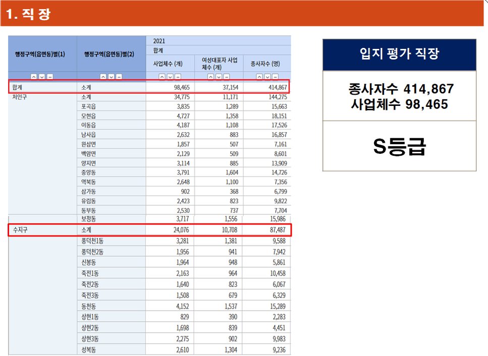Select the 남사읍 row name

(x=89, y=135)
